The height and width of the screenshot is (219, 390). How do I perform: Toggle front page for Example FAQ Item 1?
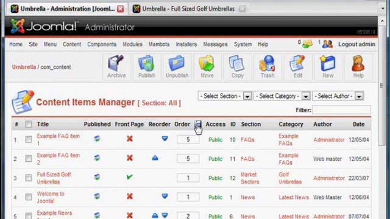130,139
